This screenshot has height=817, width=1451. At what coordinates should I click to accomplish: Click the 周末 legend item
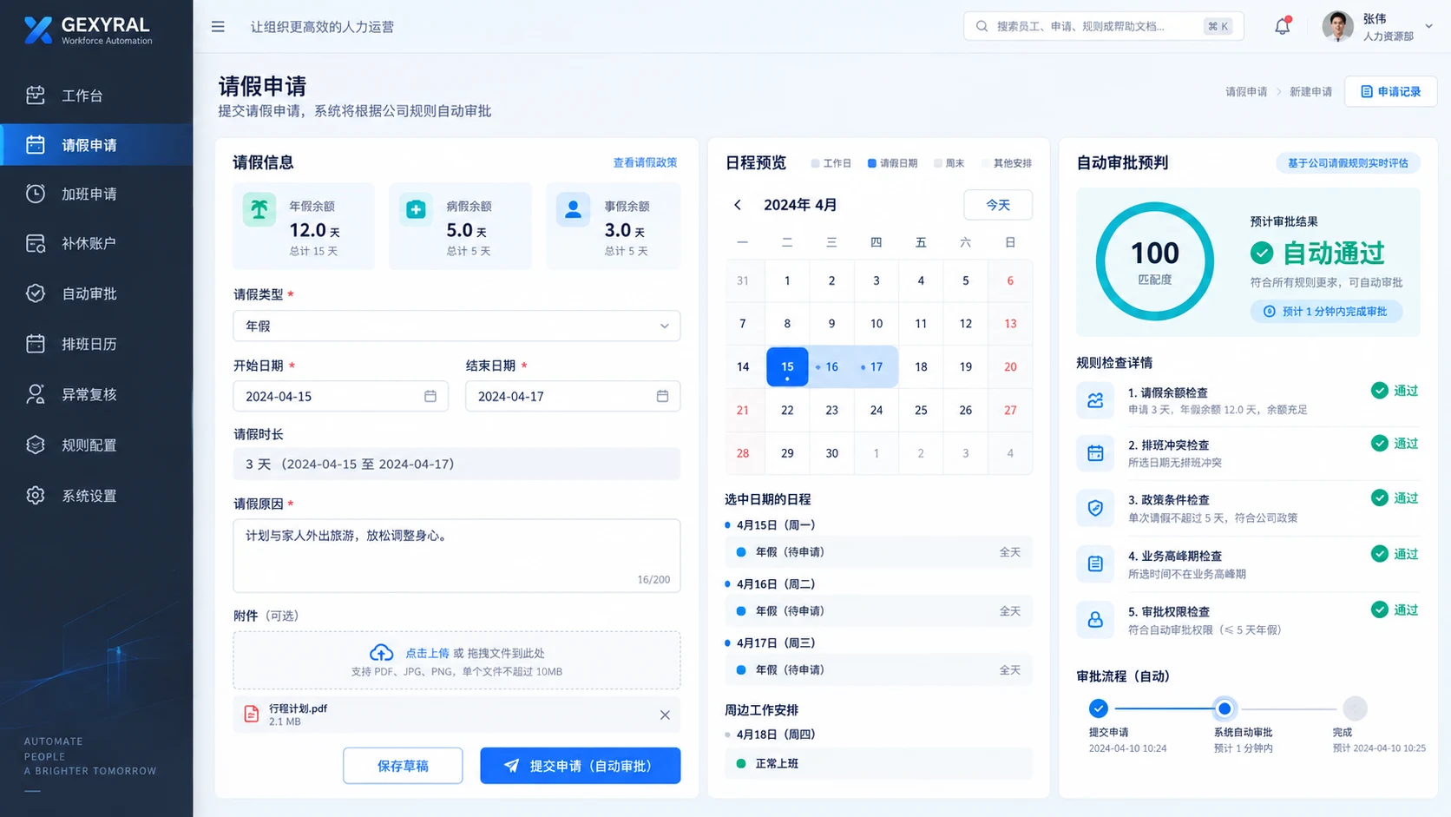[x=949, y=163]
